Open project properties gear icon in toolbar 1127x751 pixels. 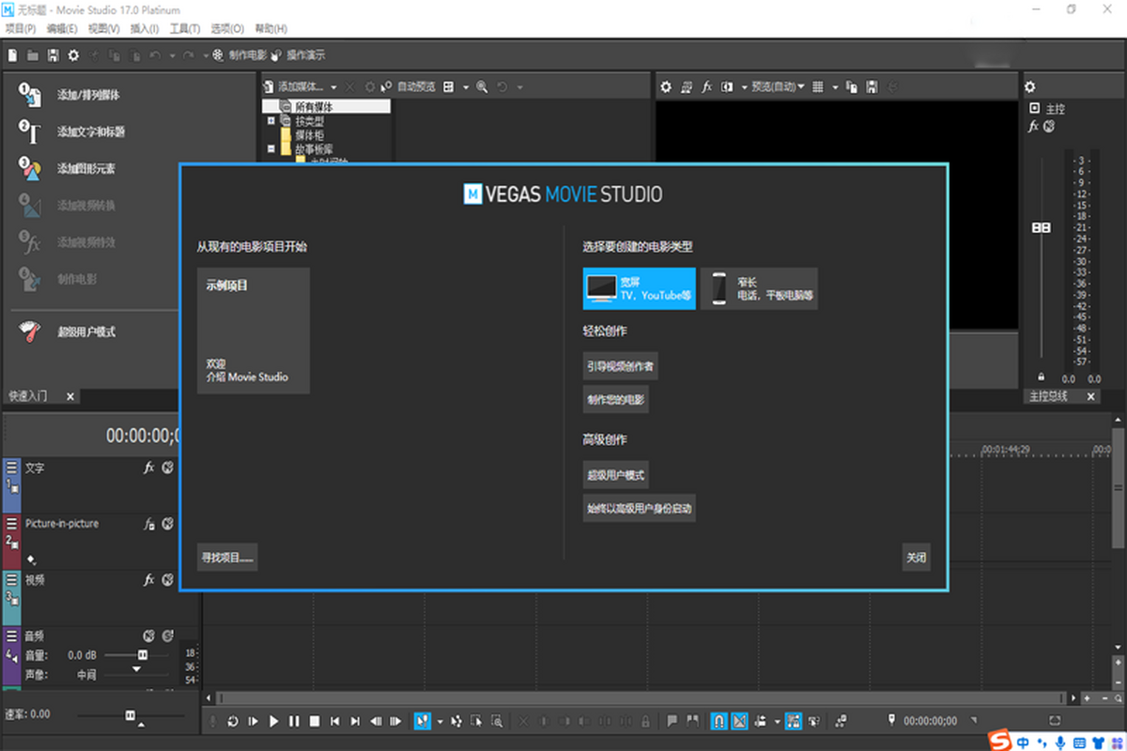coord(73,55)
